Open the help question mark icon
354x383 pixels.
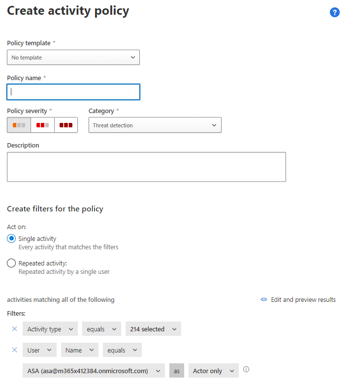(x=335, y=13)
